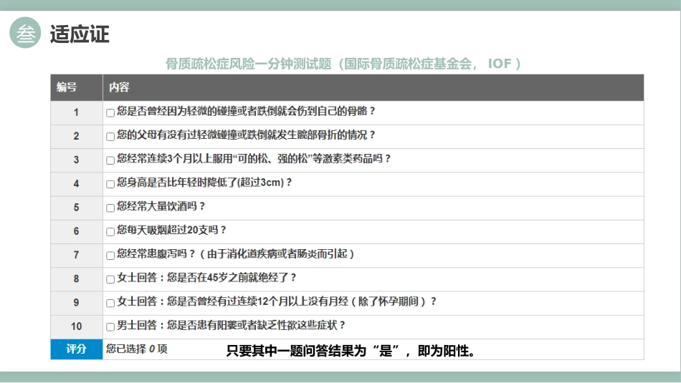Click row number 5 cell
Image resolution: width=681 pixels, height=383 pixels.
(77, 208)
